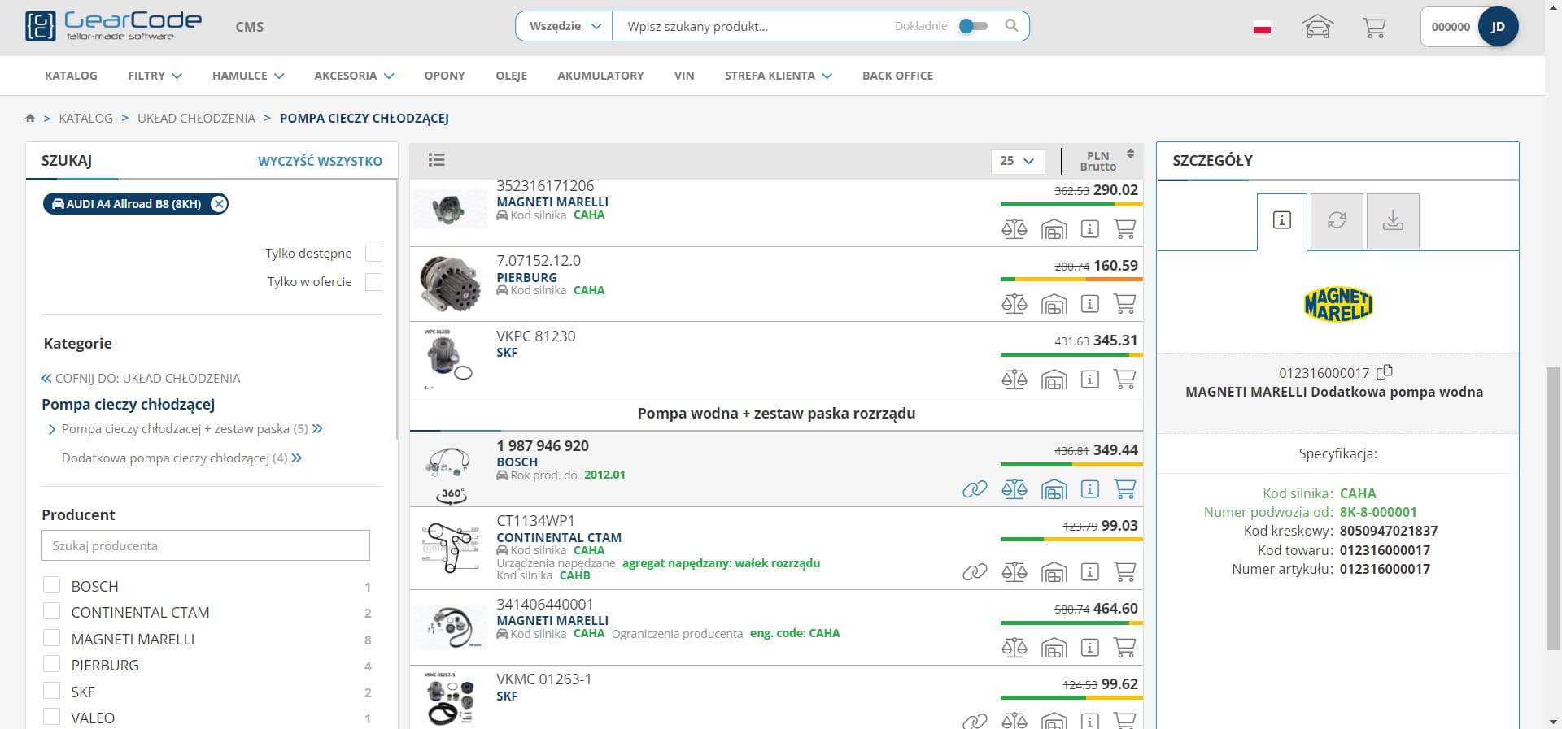
Task: Click the search magnifier icon
Action: pos(1011,26)
